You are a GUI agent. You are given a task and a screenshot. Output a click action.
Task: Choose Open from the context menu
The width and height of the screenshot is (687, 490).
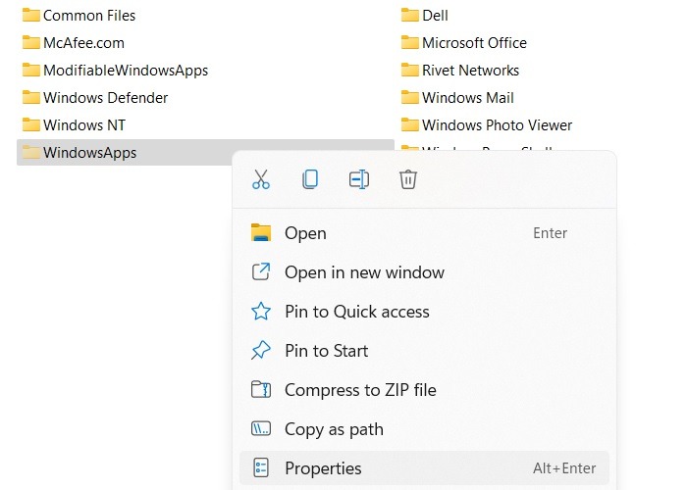(424, 233)
